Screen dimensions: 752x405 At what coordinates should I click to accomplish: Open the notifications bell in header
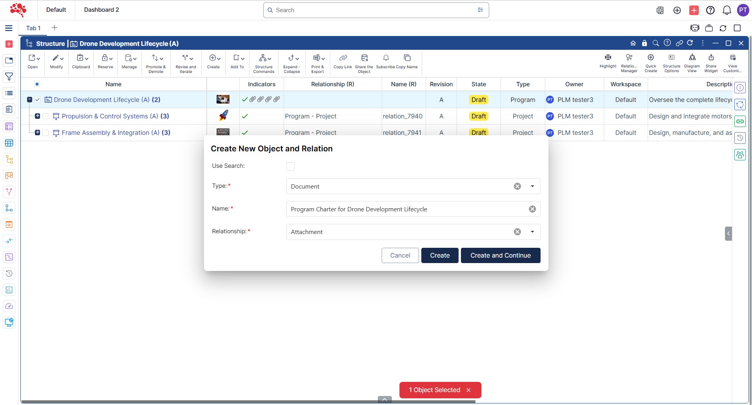pos(727,10)
